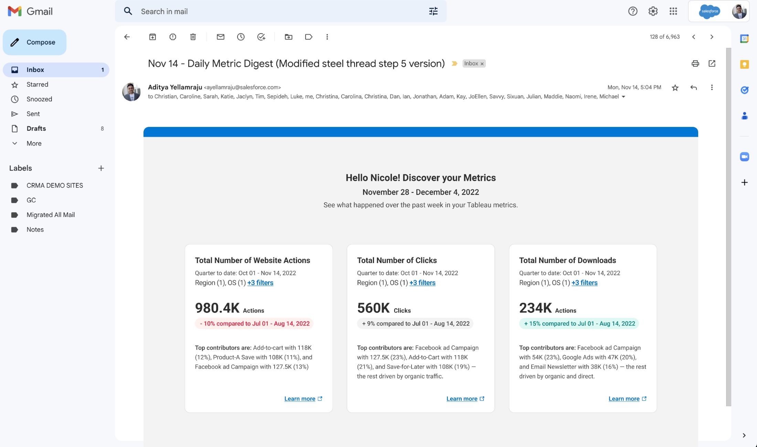757x447 pixels.
Task: Click sender name Aditya Yellamraju
Action: 175,87
